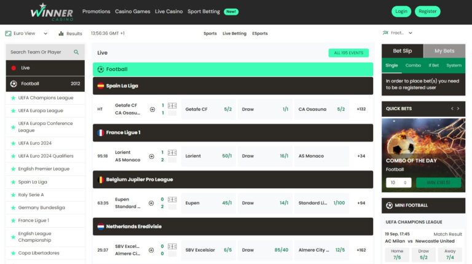
Task: Click the star icon next to UEFA Champions League
Action: (x=13, y=98)
